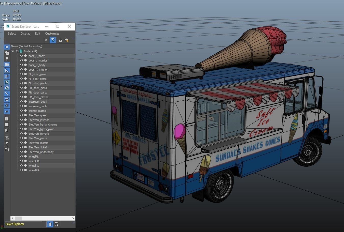Click the plain funnel filter icon

(x=7, y=144)
